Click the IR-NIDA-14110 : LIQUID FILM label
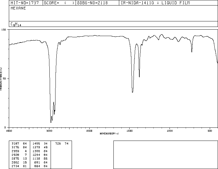This screenshot has width=218, height=169. click(155, 3)
